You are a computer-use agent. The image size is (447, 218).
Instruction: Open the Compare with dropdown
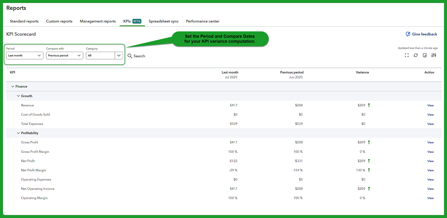tap(64, 55)
